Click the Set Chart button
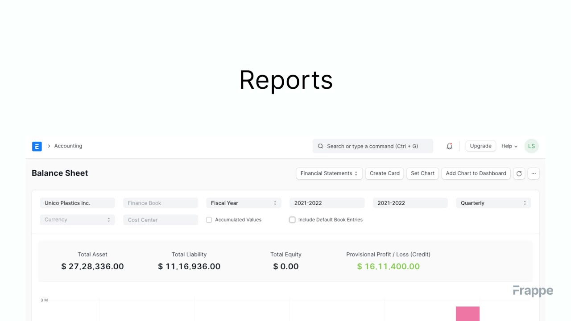The image size is (571, 321). [422, 173]
